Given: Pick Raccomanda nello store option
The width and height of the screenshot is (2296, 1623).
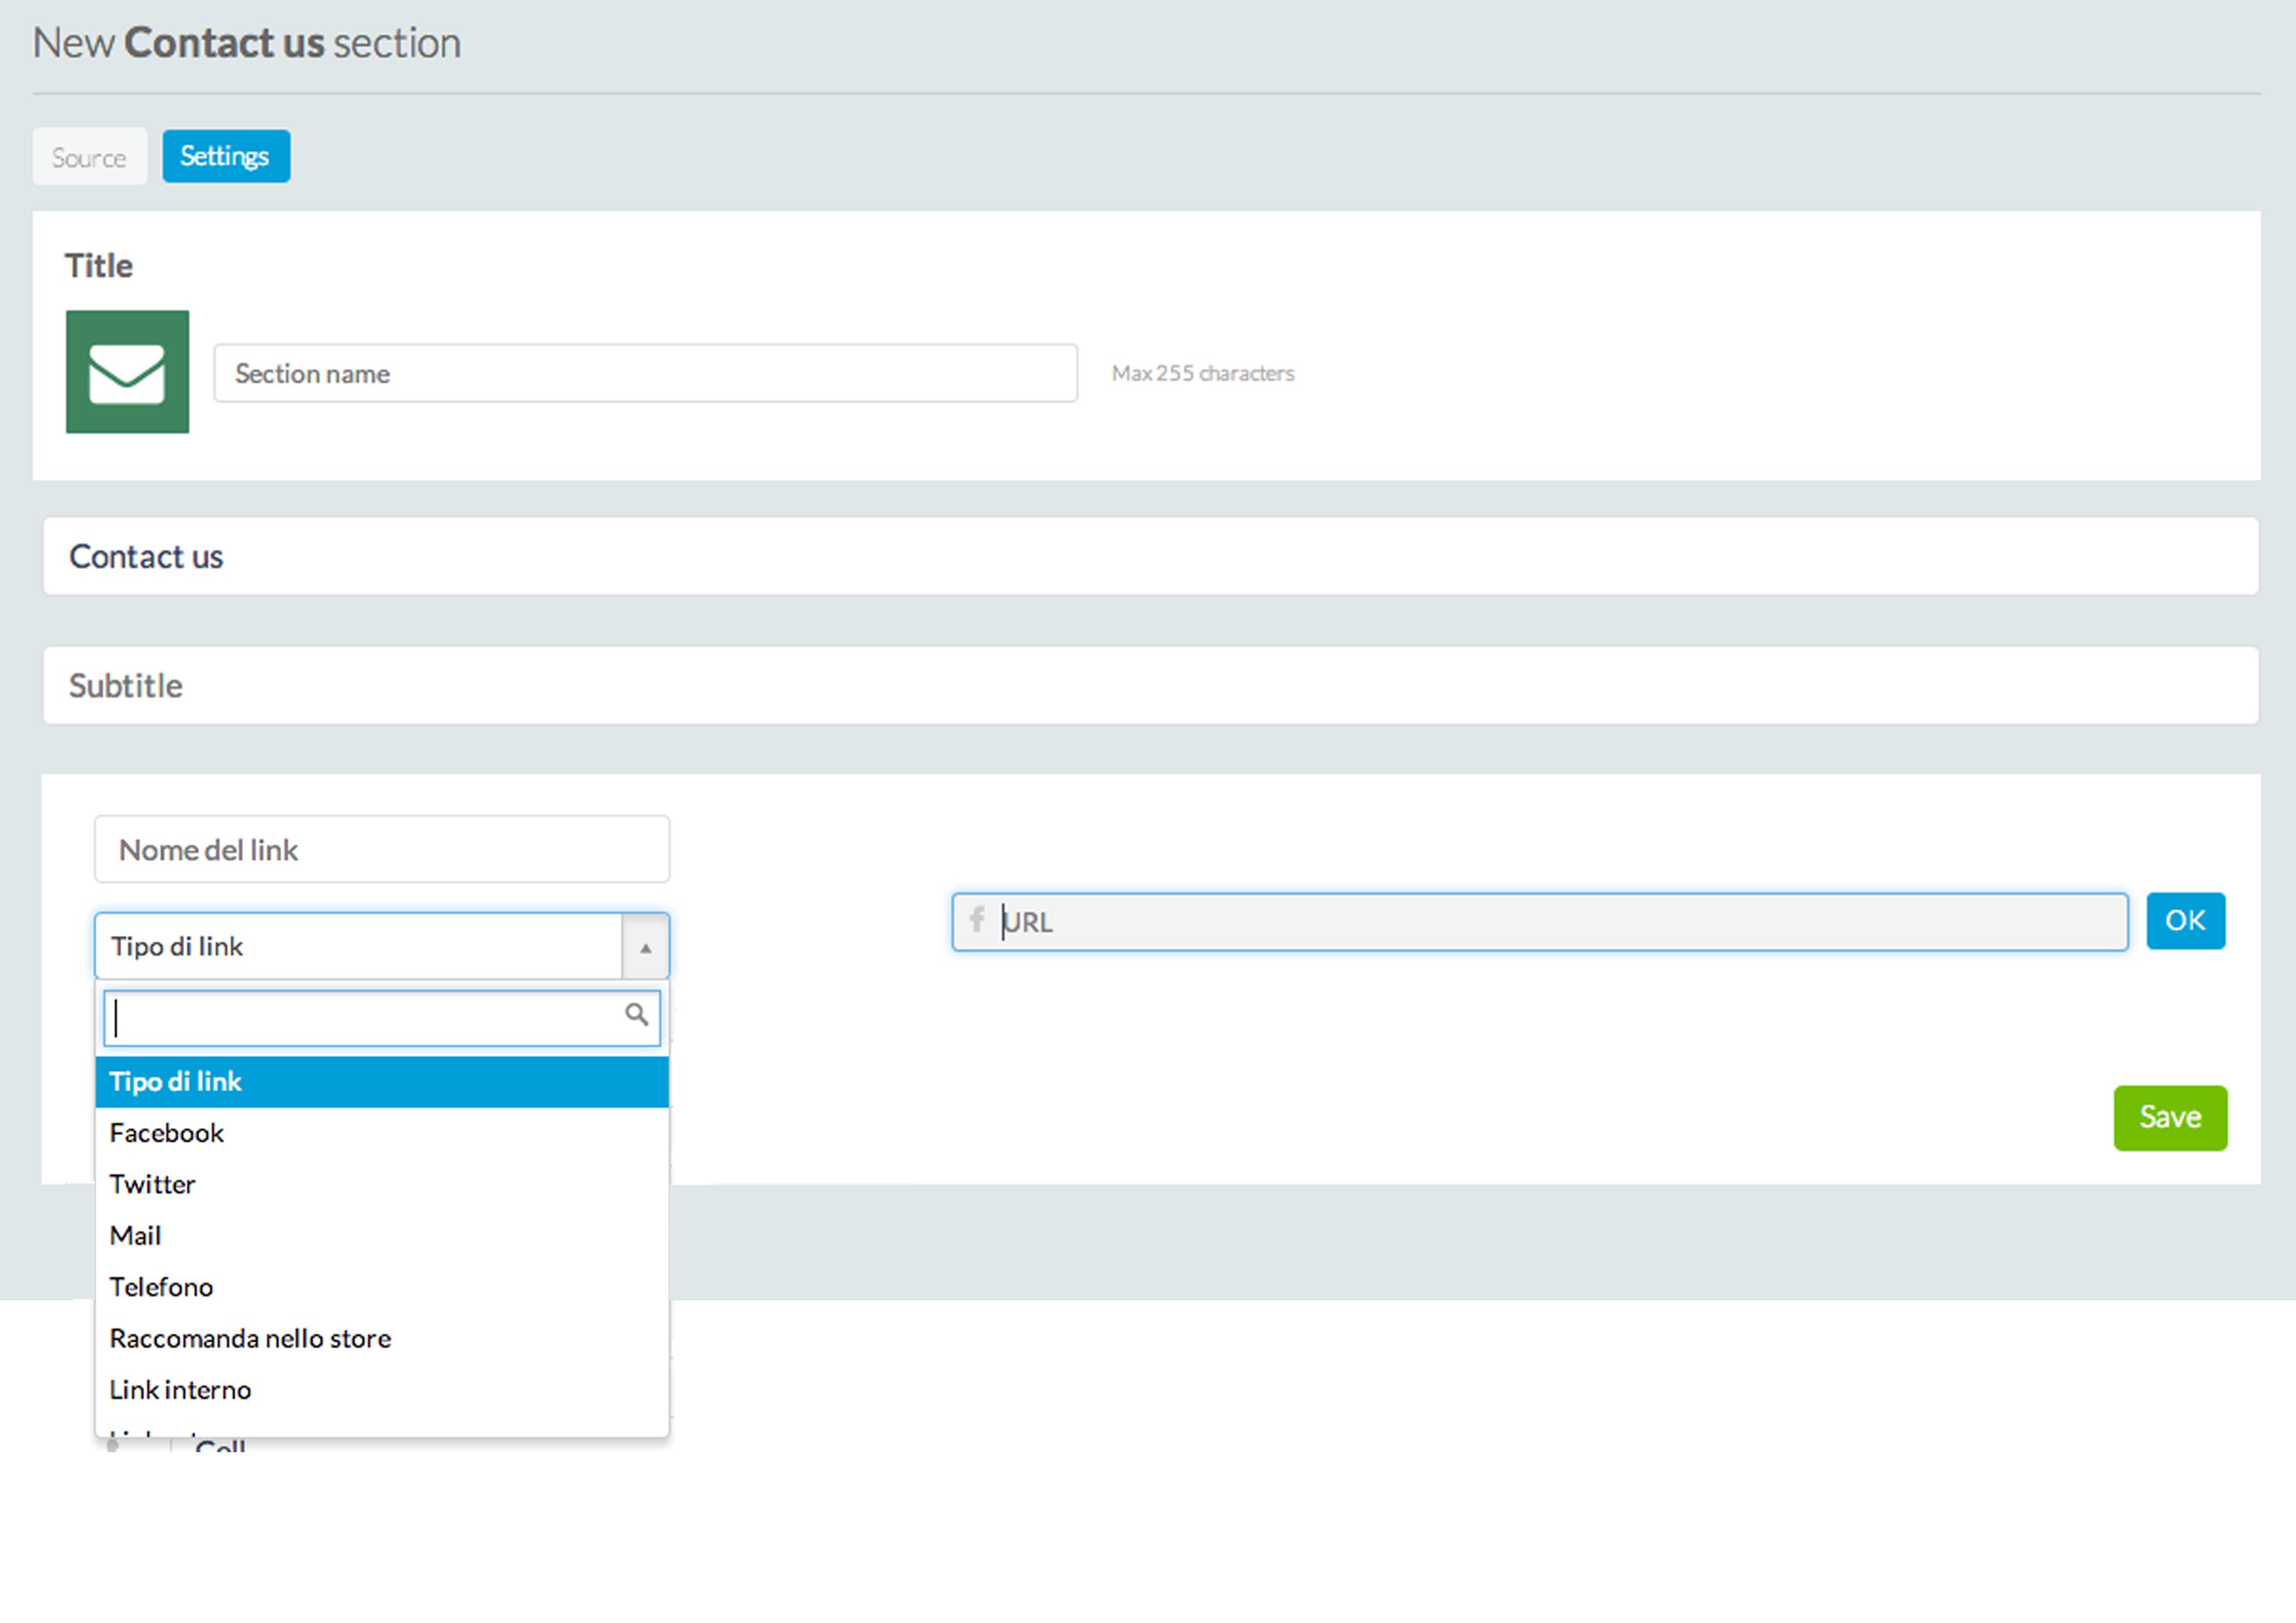Looking at the screenshot, I should 250,1338.
